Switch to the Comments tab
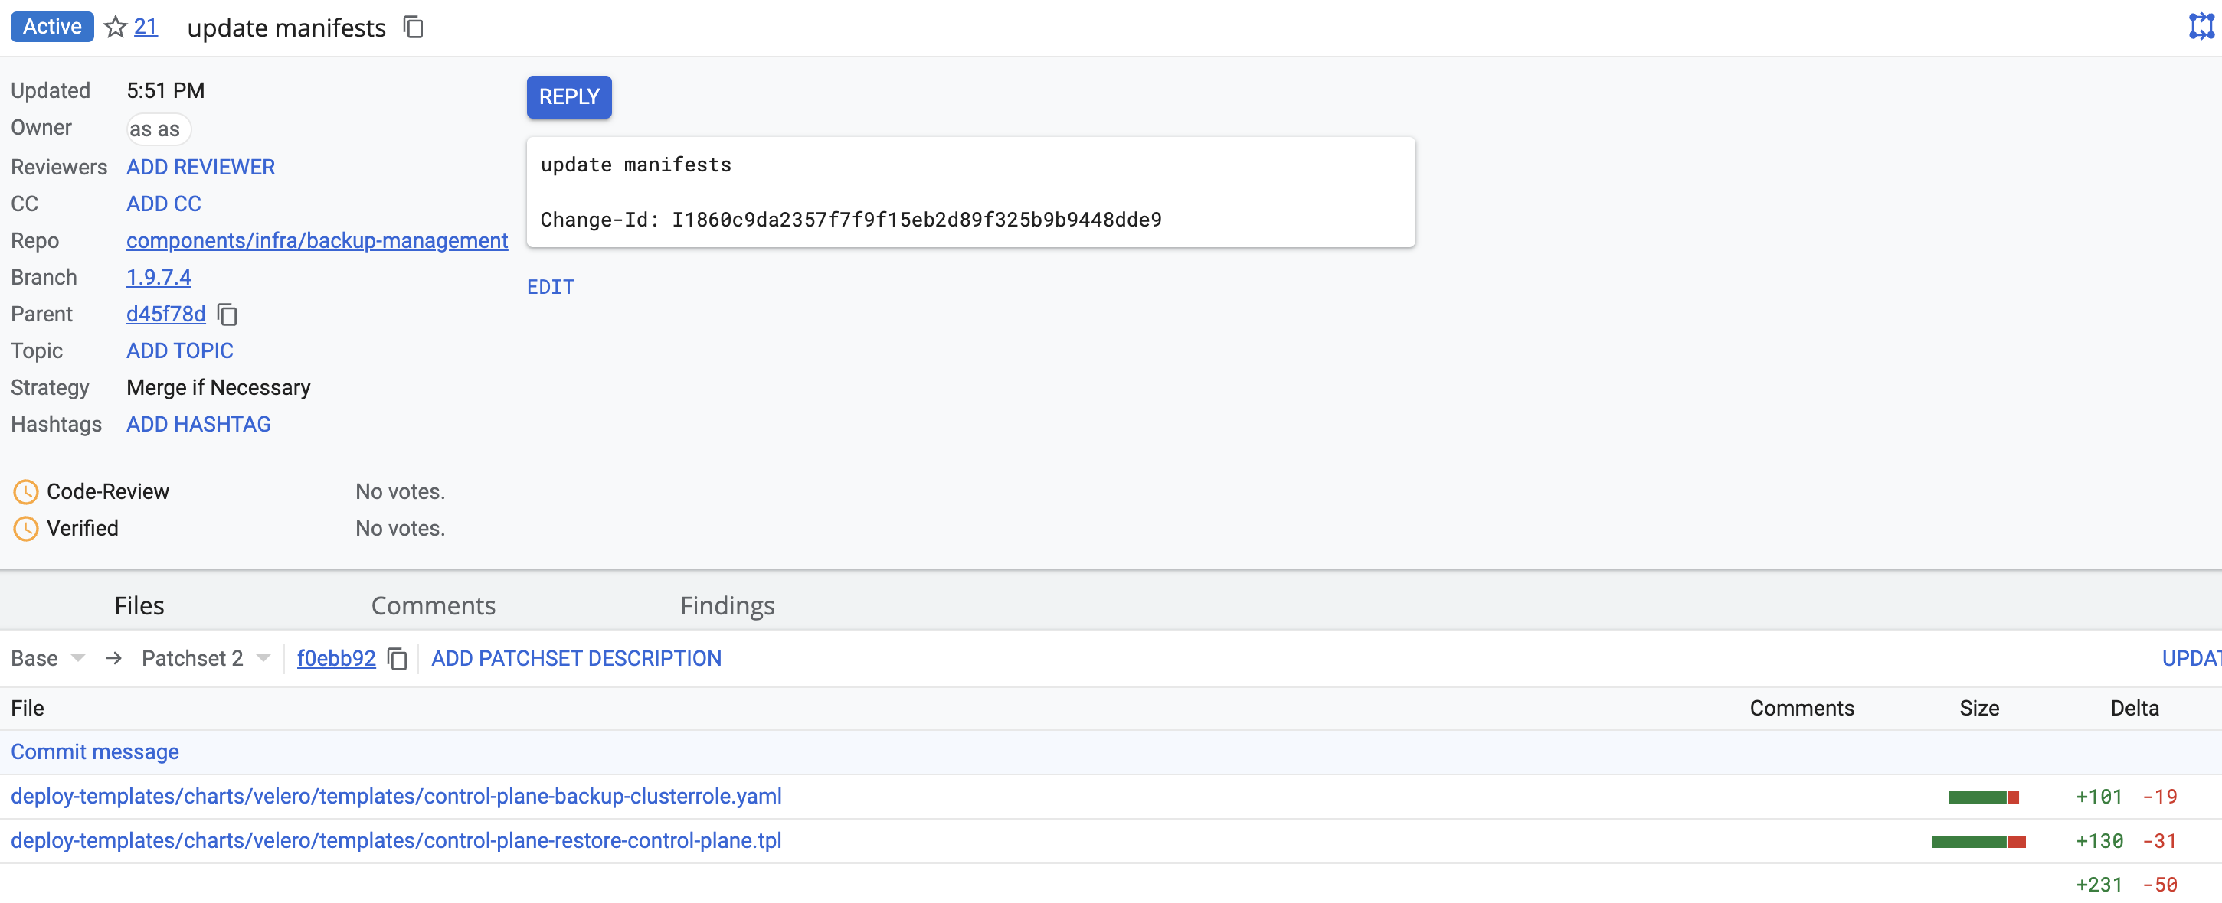This screenshot has width=2222, height=903. (x=432, y=606)
